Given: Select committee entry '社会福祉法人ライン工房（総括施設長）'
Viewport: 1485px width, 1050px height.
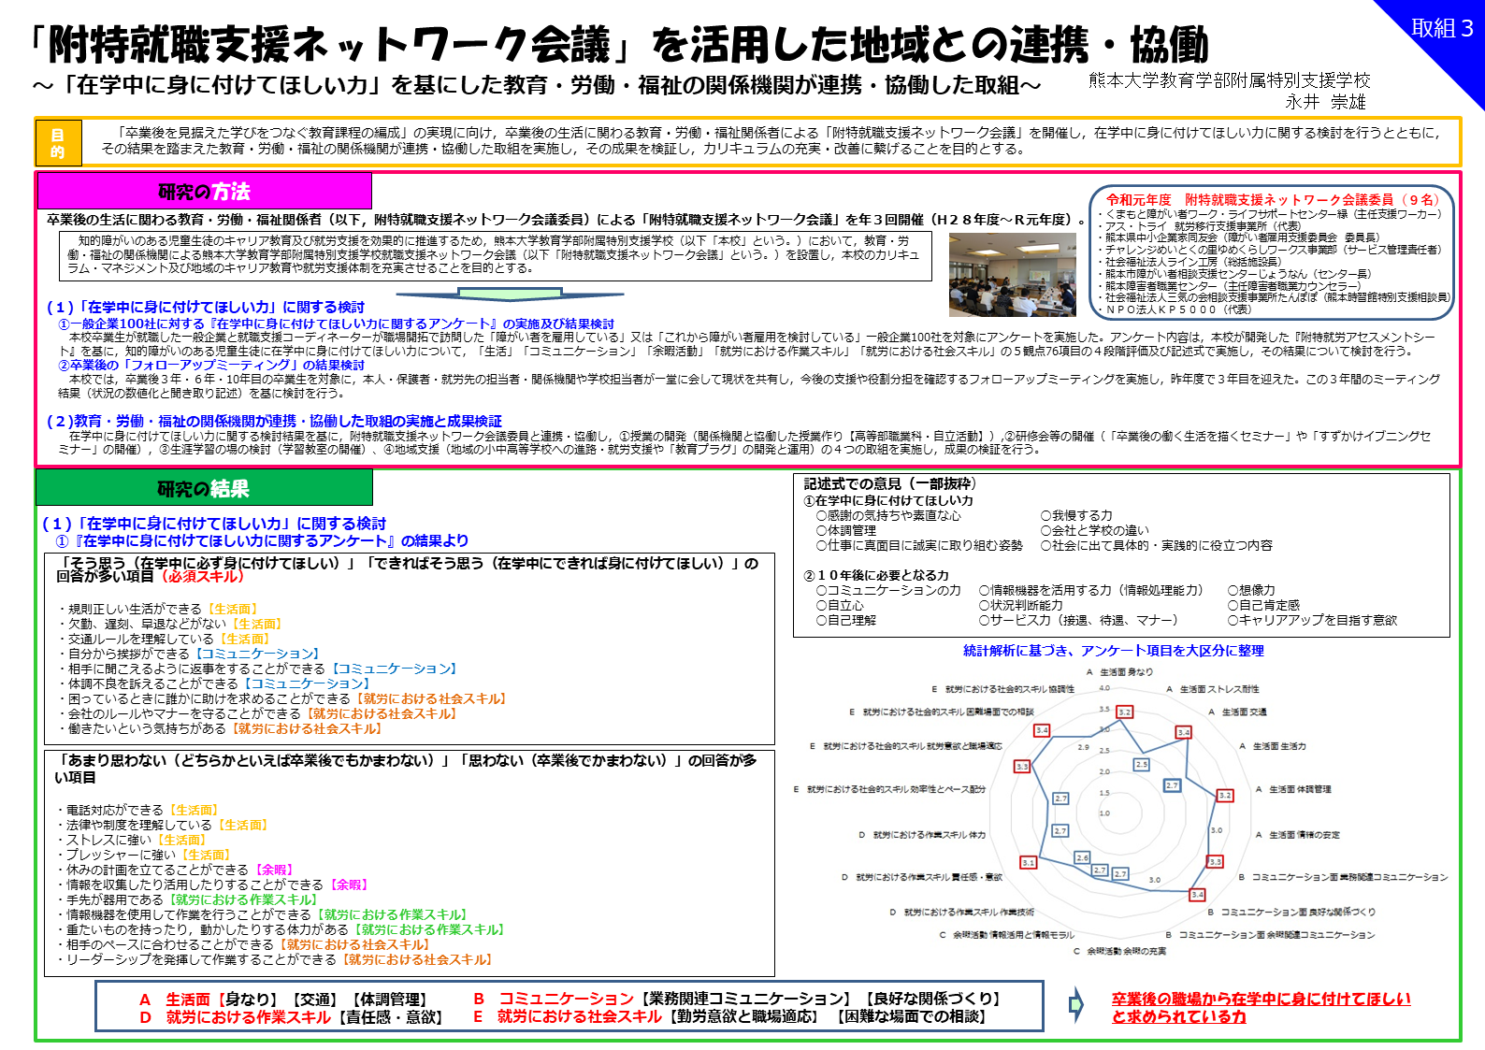Looking at the screenshot, I should click(x=1190, y=262).
